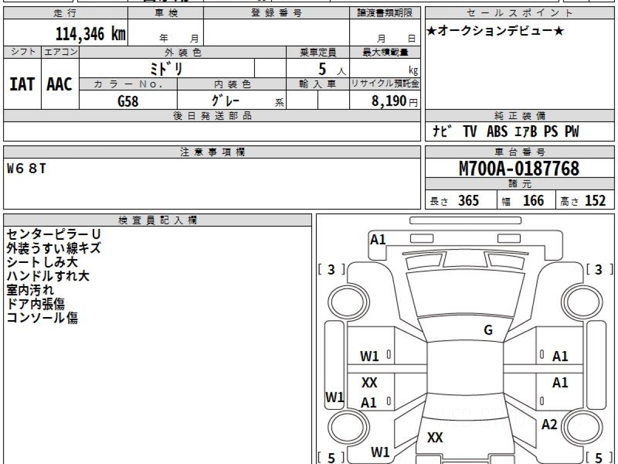This screenshot has width=618, height=464.
Task: Select chassis number M700A-0187768
Action: [x=519, y=169]
